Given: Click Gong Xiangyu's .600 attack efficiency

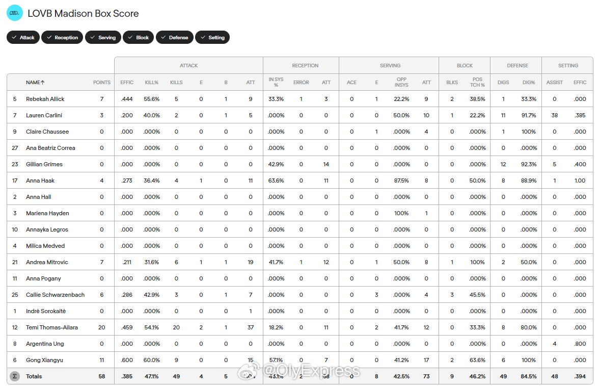Looking at the screenshot, I should coord(127,360).
